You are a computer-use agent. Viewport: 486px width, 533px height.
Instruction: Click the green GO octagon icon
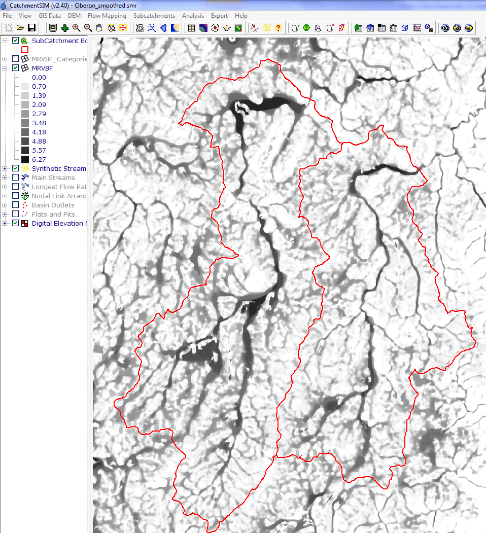click(x=306, y=28)
